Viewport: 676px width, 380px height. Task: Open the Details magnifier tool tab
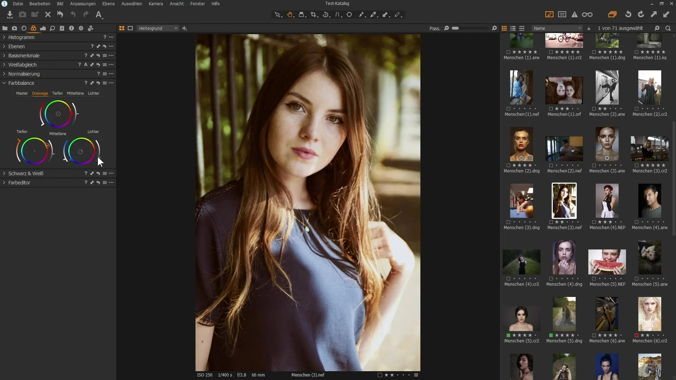pyautogui.click(x=52, y=28)
